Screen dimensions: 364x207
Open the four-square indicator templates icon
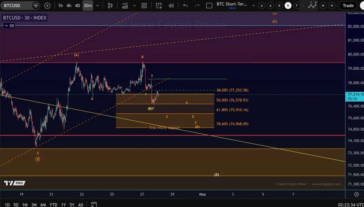[144, 5]
